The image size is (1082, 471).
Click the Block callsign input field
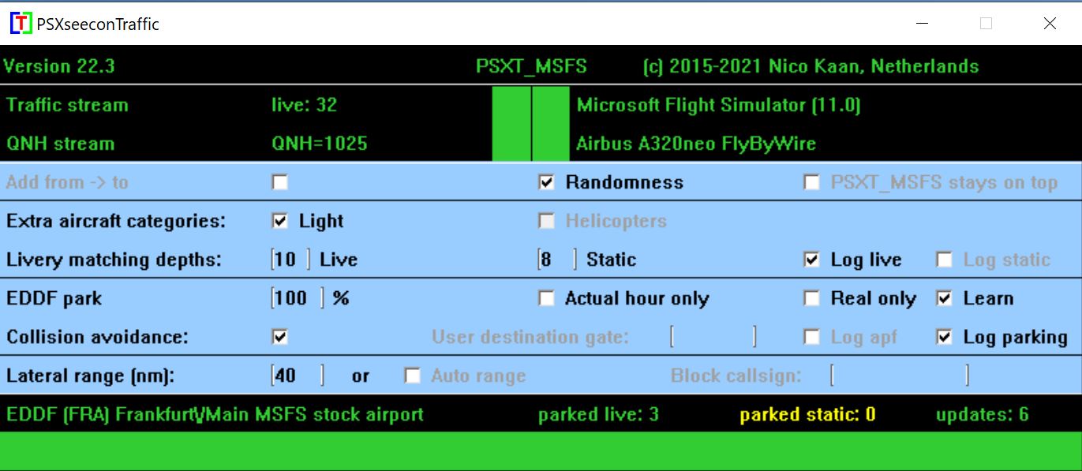coord(900,376)
